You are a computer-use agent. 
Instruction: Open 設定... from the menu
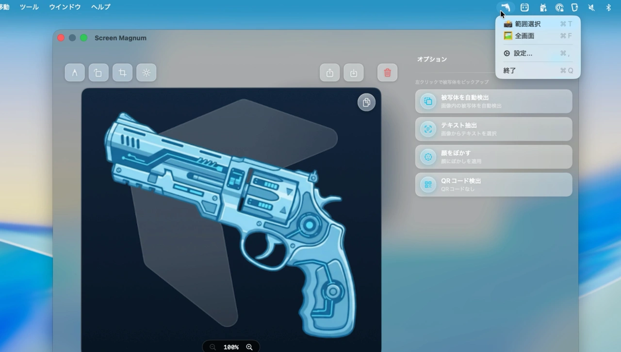[x=523, y=53]
